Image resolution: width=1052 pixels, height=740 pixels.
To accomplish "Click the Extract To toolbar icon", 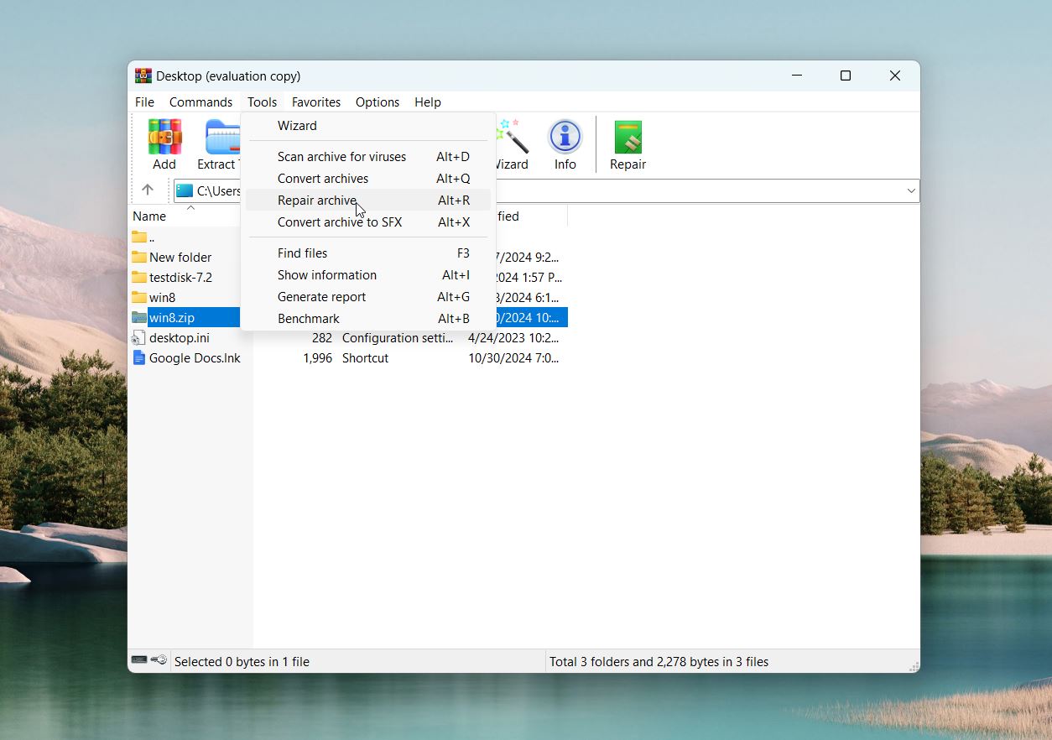I will point(220,144).
